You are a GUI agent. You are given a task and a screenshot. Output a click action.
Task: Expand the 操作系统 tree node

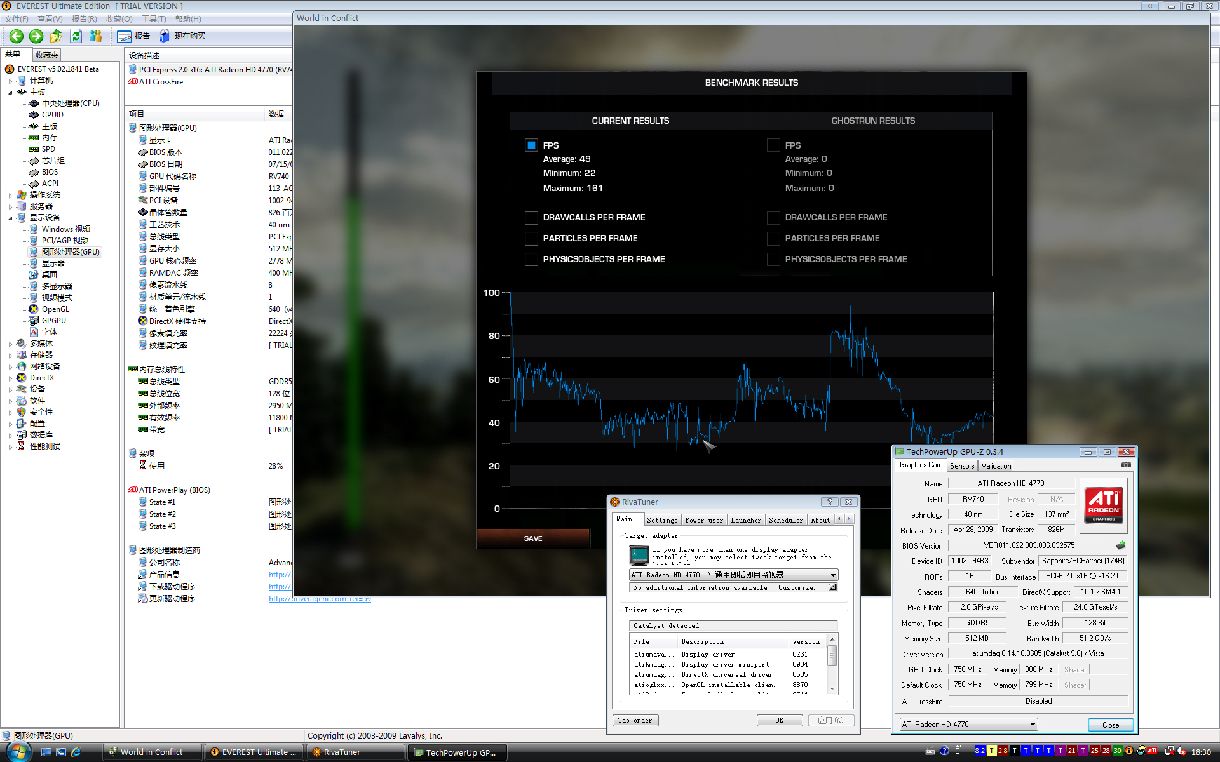tap(11, 196)
